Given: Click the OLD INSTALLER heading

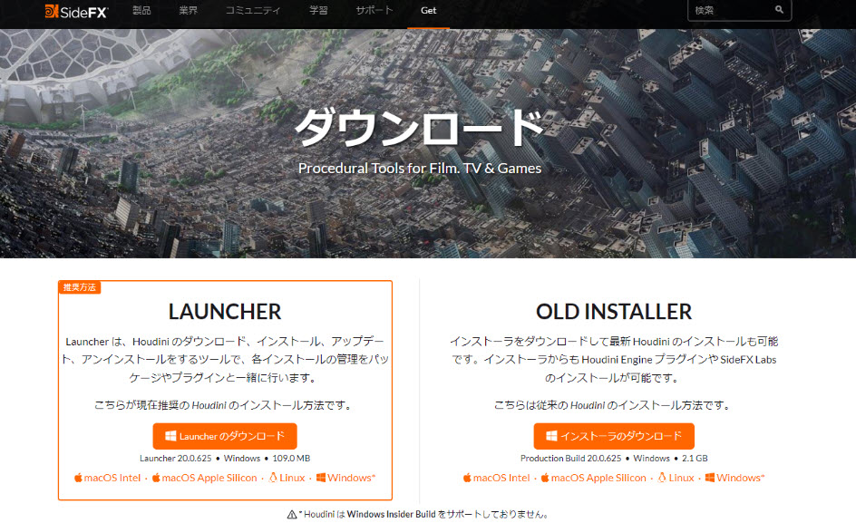Looking at the screenshot, I should coord(614,312).
